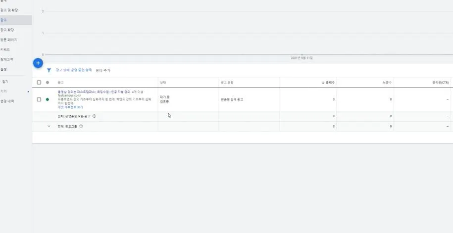Click help icon next to 전체: 운영중인 모든 광고
453x233 pixels.
94,116
